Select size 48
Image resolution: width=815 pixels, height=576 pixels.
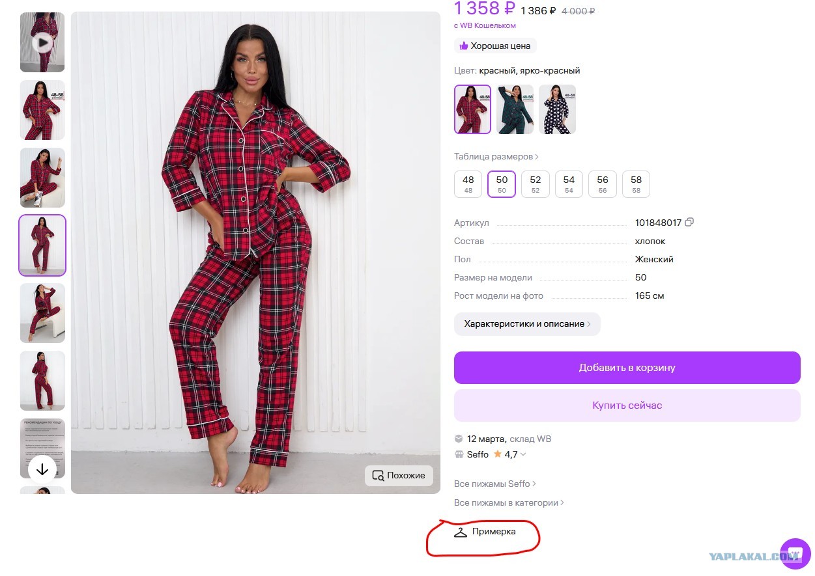tap(468, 184)
